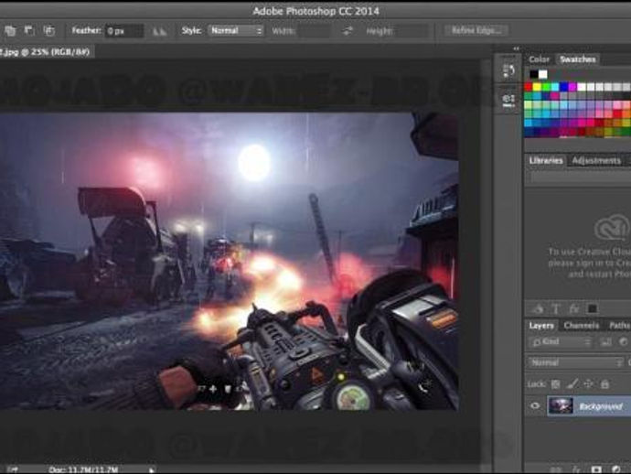Click the Libraries add foreground color square
The image size is (631, 474).
coord(593,309)
